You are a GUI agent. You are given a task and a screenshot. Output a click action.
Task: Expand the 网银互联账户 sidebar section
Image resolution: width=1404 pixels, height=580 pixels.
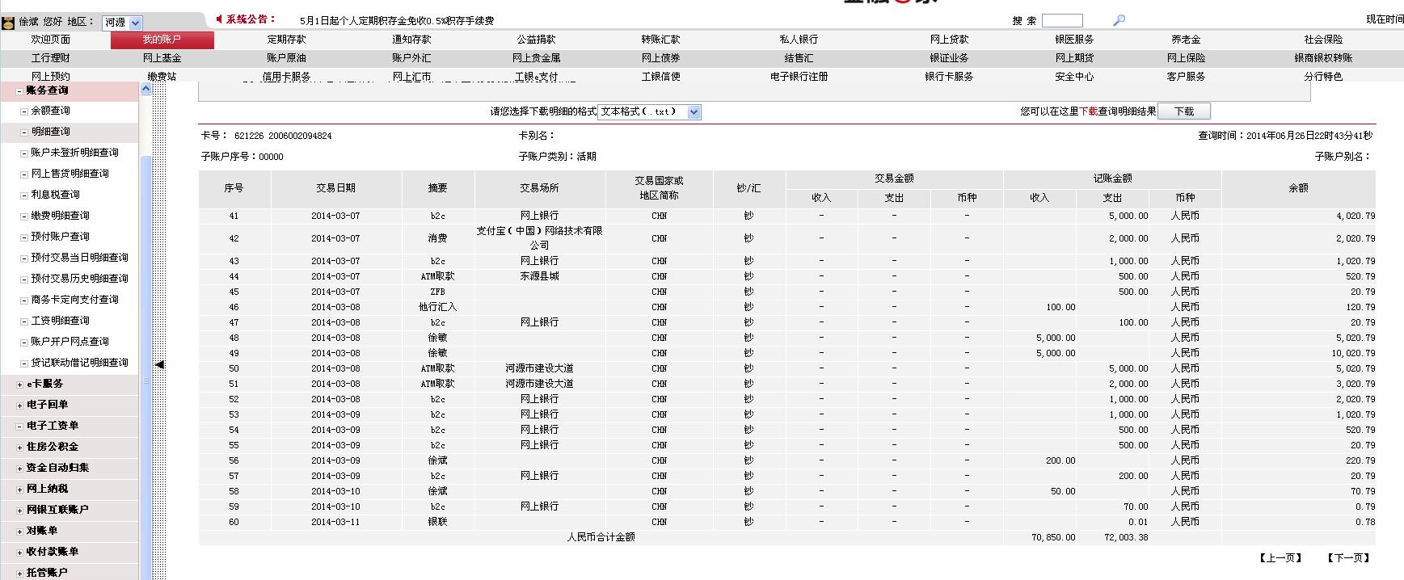coord(20,511)
